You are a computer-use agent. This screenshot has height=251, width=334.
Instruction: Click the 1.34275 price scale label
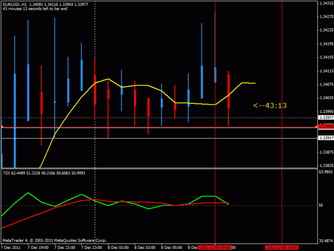click(x=327, y=17)
